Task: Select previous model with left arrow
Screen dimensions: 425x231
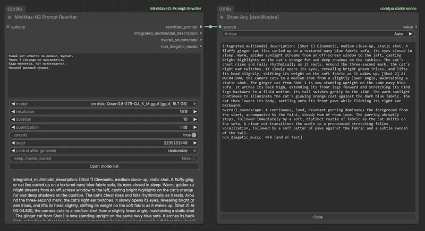Action: click(13, 104)
